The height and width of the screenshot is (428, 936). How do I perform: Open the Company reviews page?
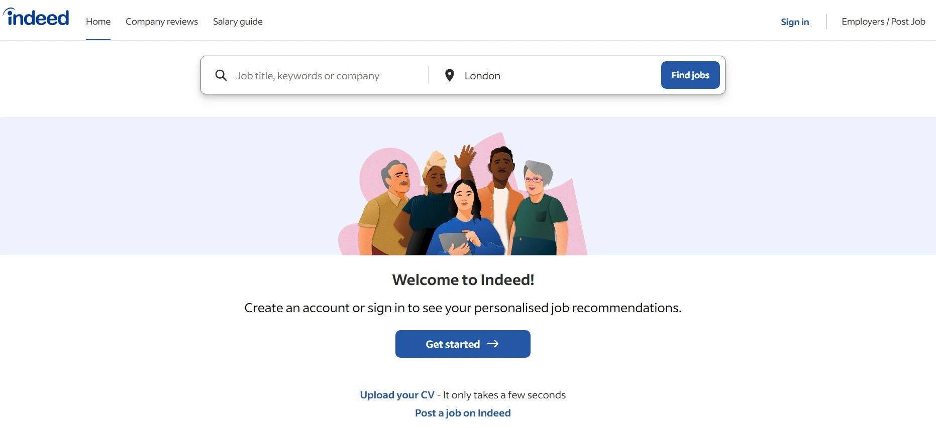[161, 22]
